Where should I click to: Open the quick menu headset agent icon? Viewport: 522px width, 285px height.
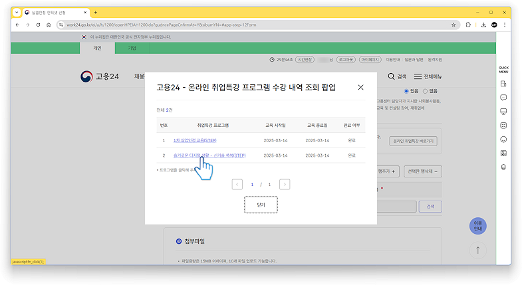pos(503,167)
